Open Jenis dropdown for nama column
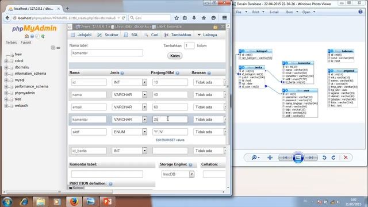 coord(144,94)
